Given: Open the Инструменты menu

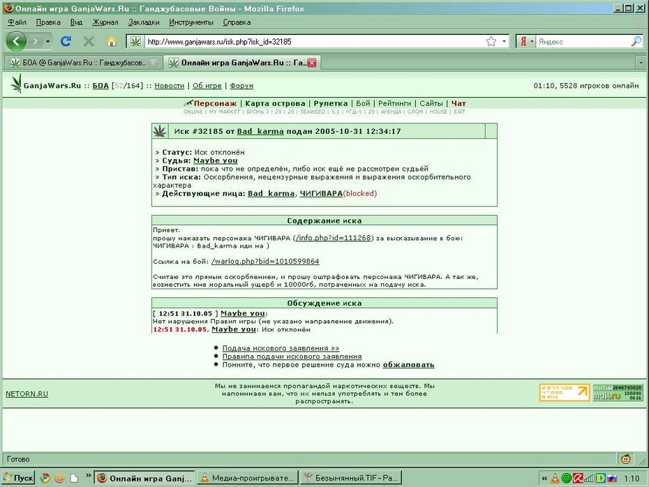Looking at the screenshot, I should 191,22.
